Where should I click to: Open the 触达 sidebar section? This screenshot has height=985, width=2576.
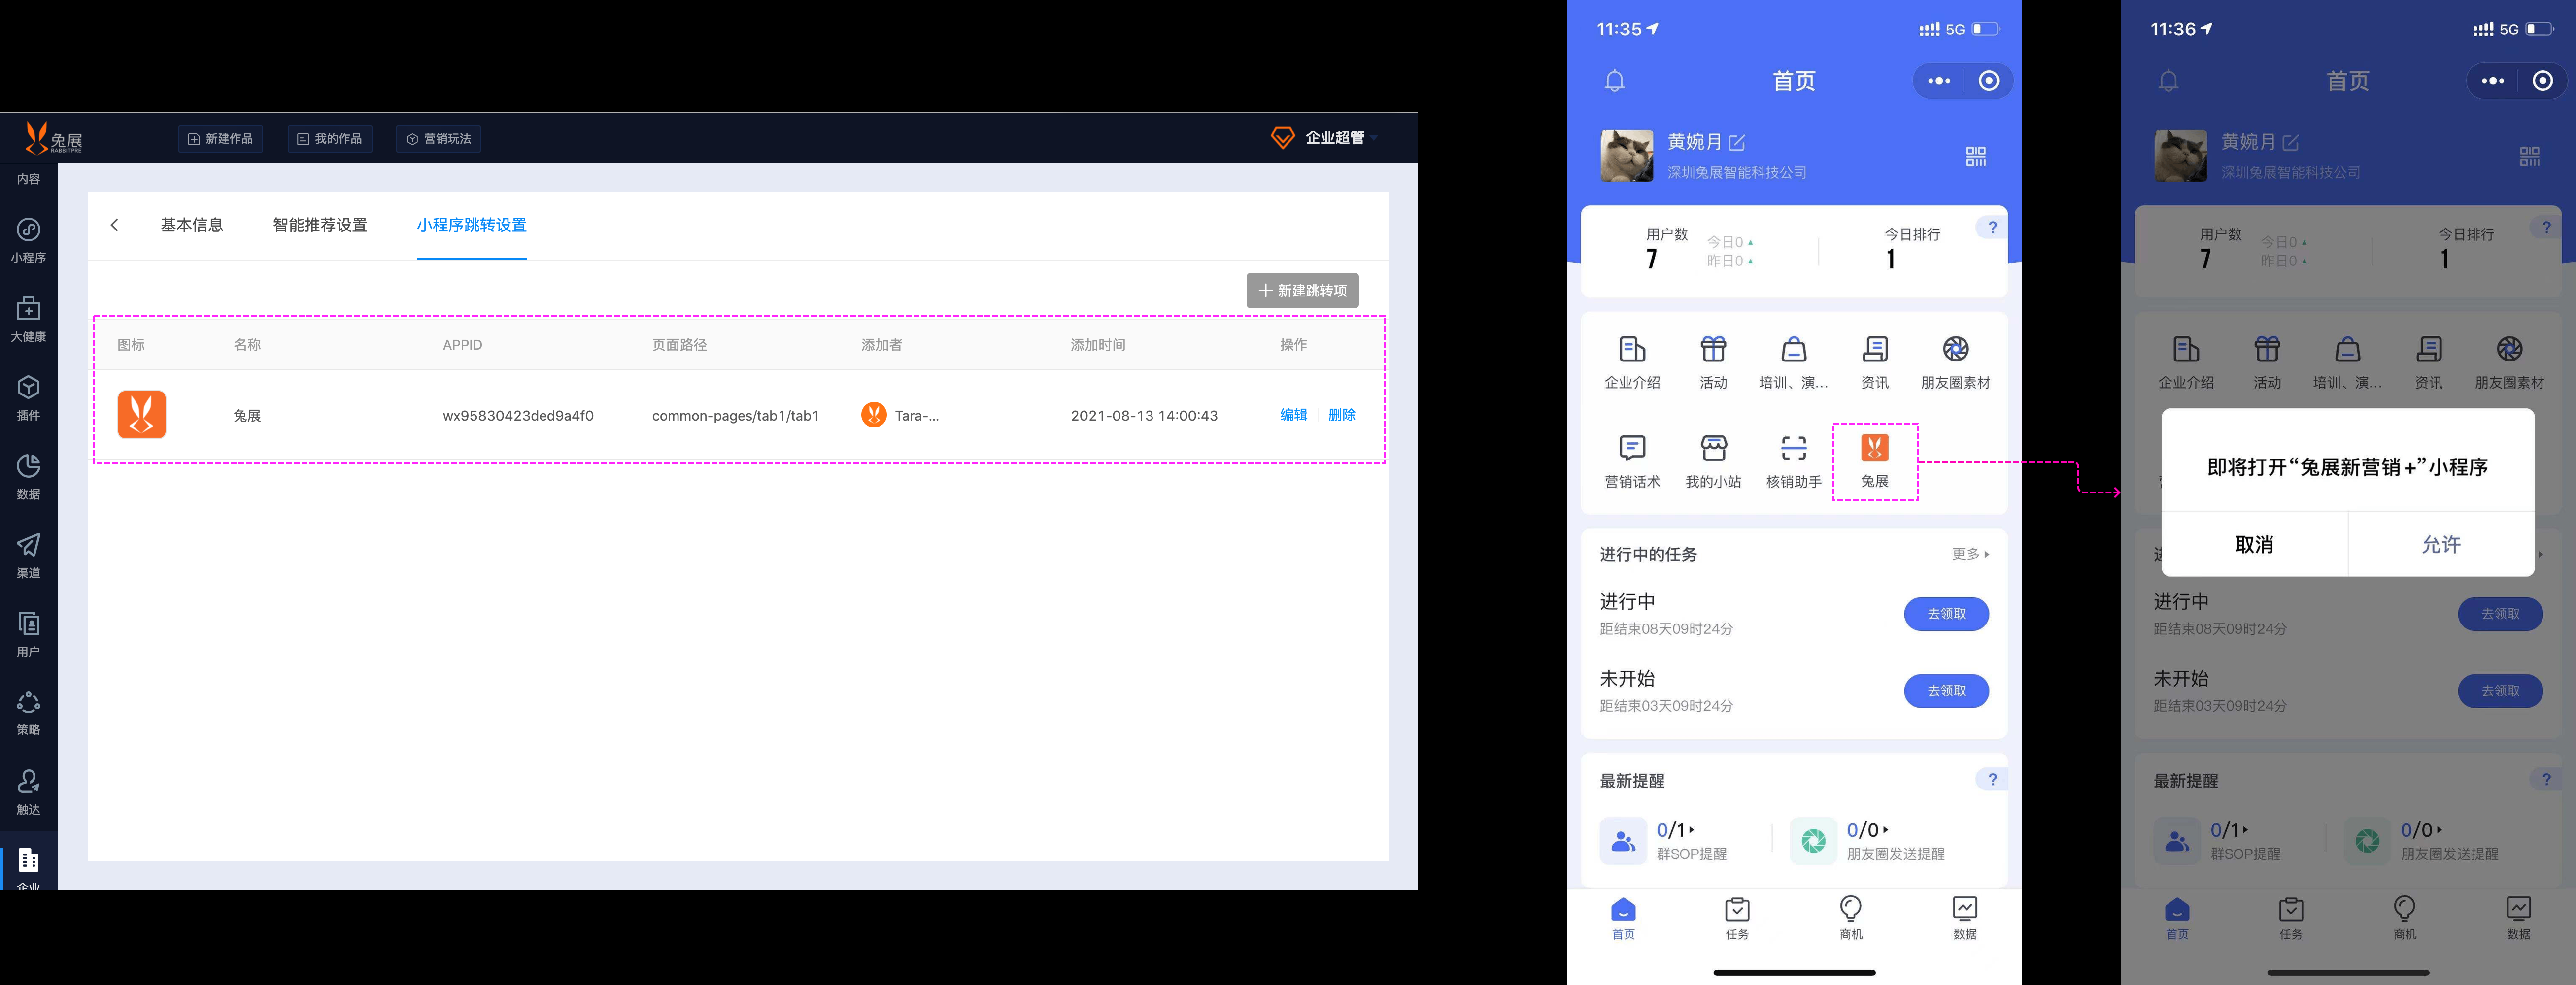click(28, 792)
